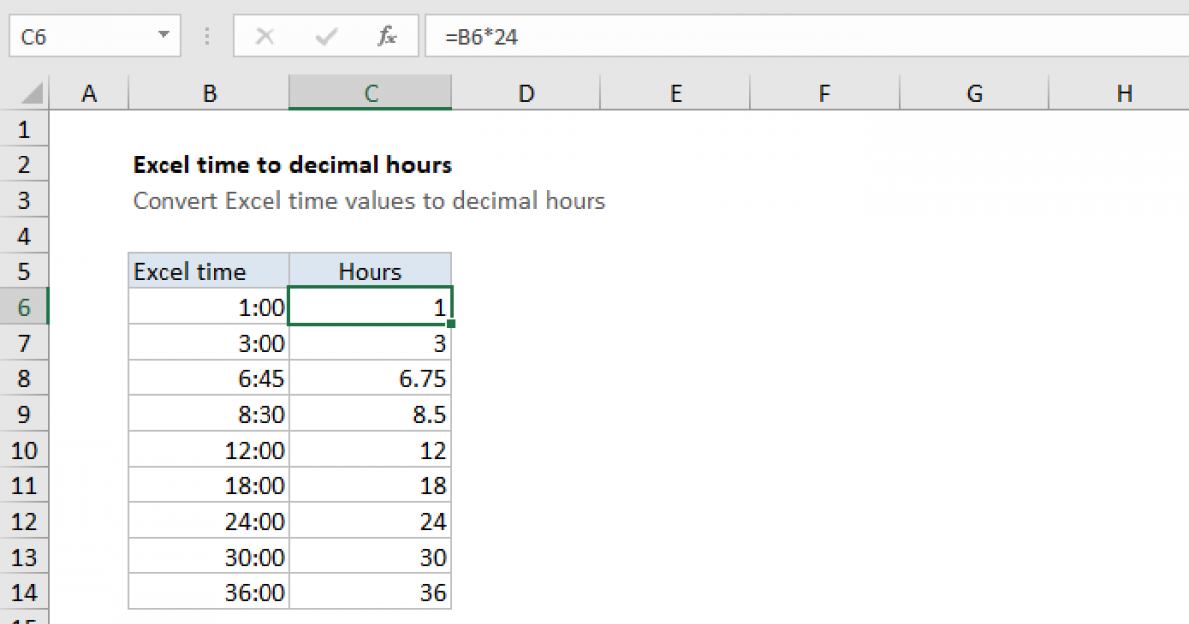The image size is (1189, 624).
Task: Select row 3 header
Action: pyautogui.click(x=25, y=200)
